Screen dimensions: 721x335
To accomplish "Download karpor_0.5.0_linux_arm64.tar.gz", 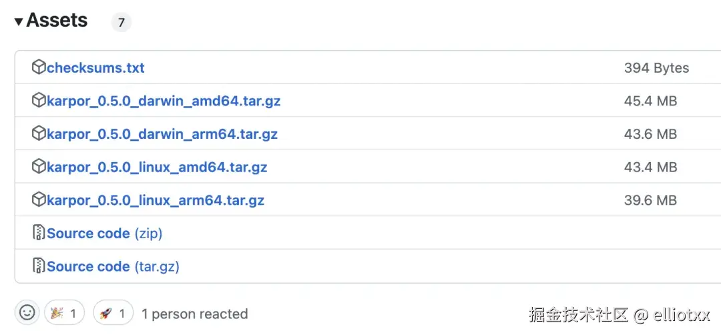I will click(156, 200).
